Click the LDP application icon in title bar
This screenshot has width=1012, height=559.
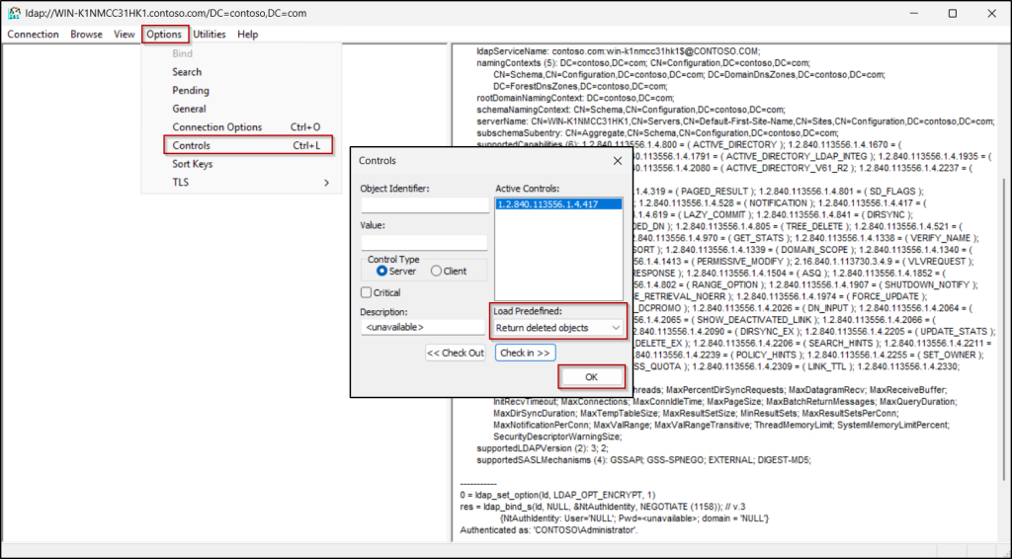click(14, 13)
